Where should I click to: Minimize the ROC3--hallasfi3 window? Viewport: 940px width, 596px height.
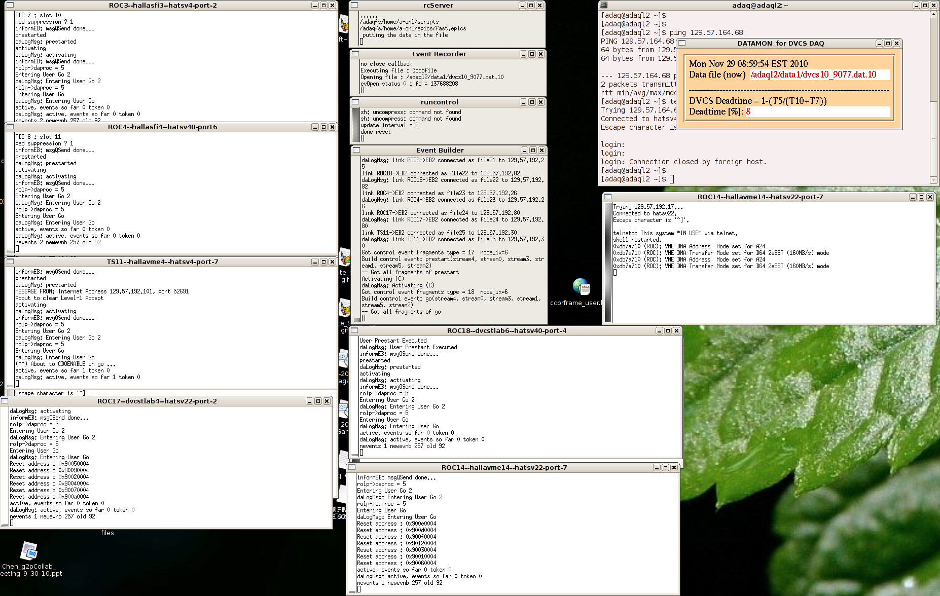click(x=315, y=5)
